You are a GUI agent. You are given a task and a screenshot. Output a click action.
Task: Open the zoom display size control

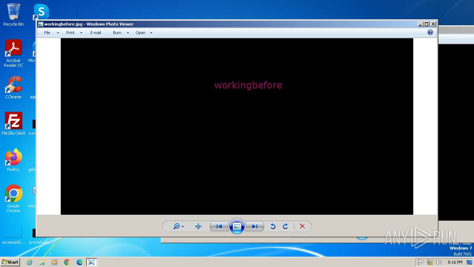point(178,226)
